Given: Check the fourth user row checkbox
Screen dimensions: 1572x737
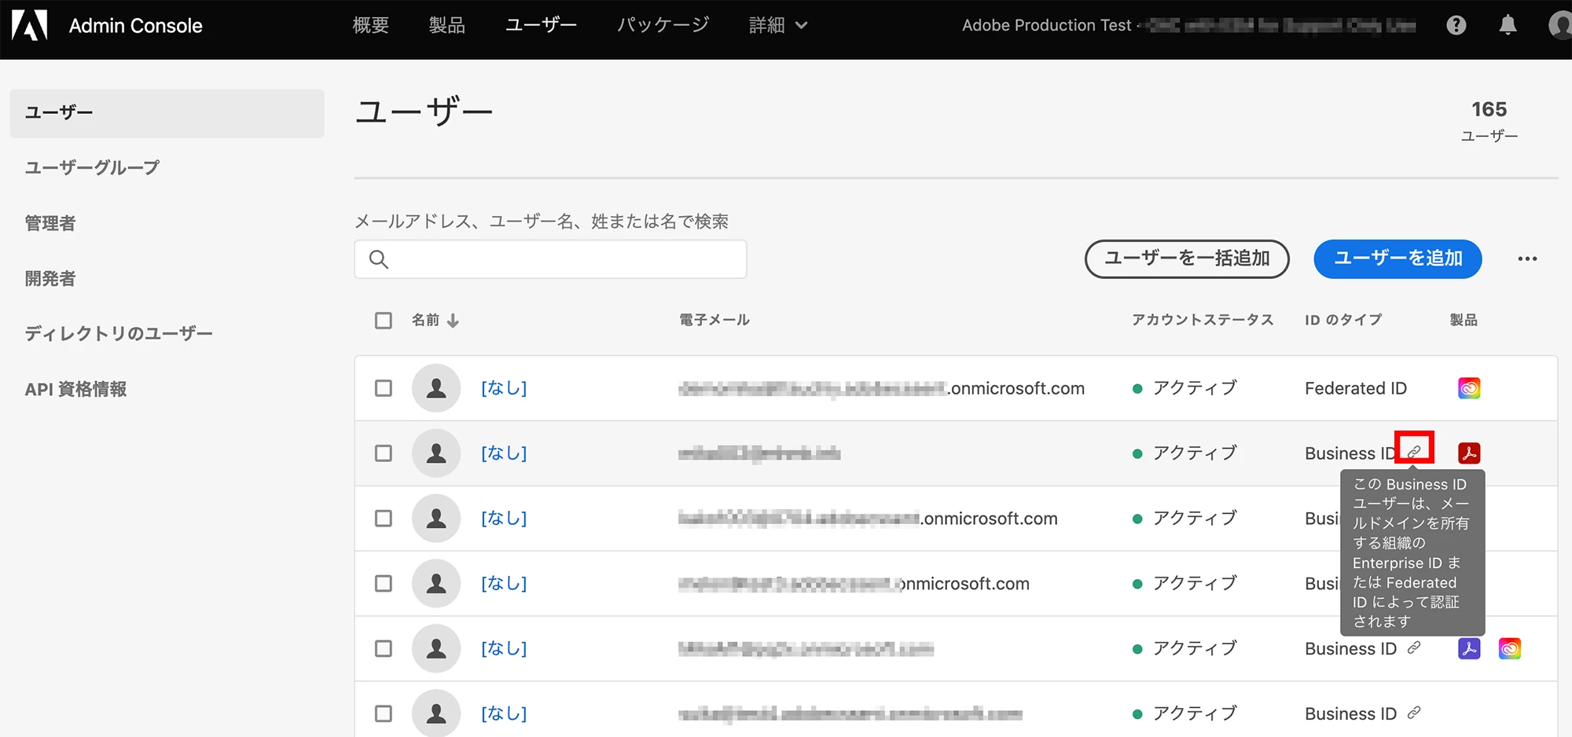Looking at the screenshot, I should point(384,584).
